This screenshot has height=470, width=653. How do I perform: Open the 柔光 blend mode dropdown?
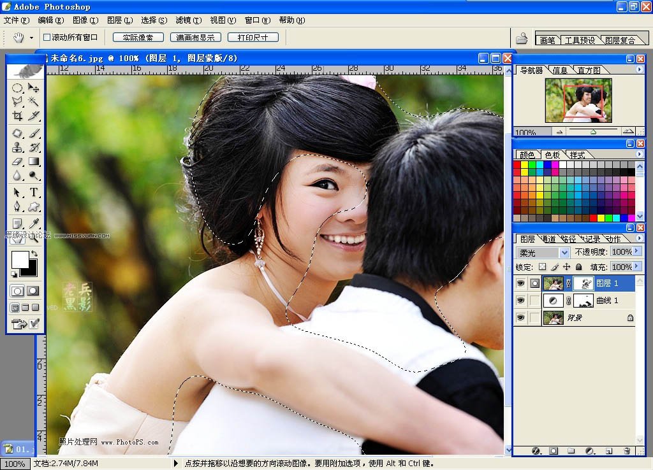coord(564,251)
